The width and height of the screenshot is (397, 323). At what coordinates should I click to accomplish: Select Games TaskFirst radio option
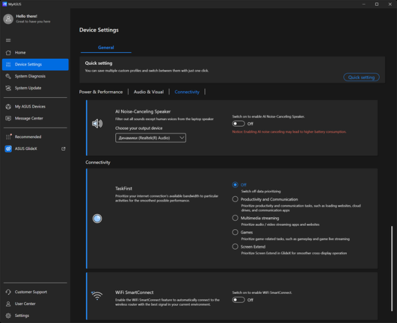click(x=235, y=232)
